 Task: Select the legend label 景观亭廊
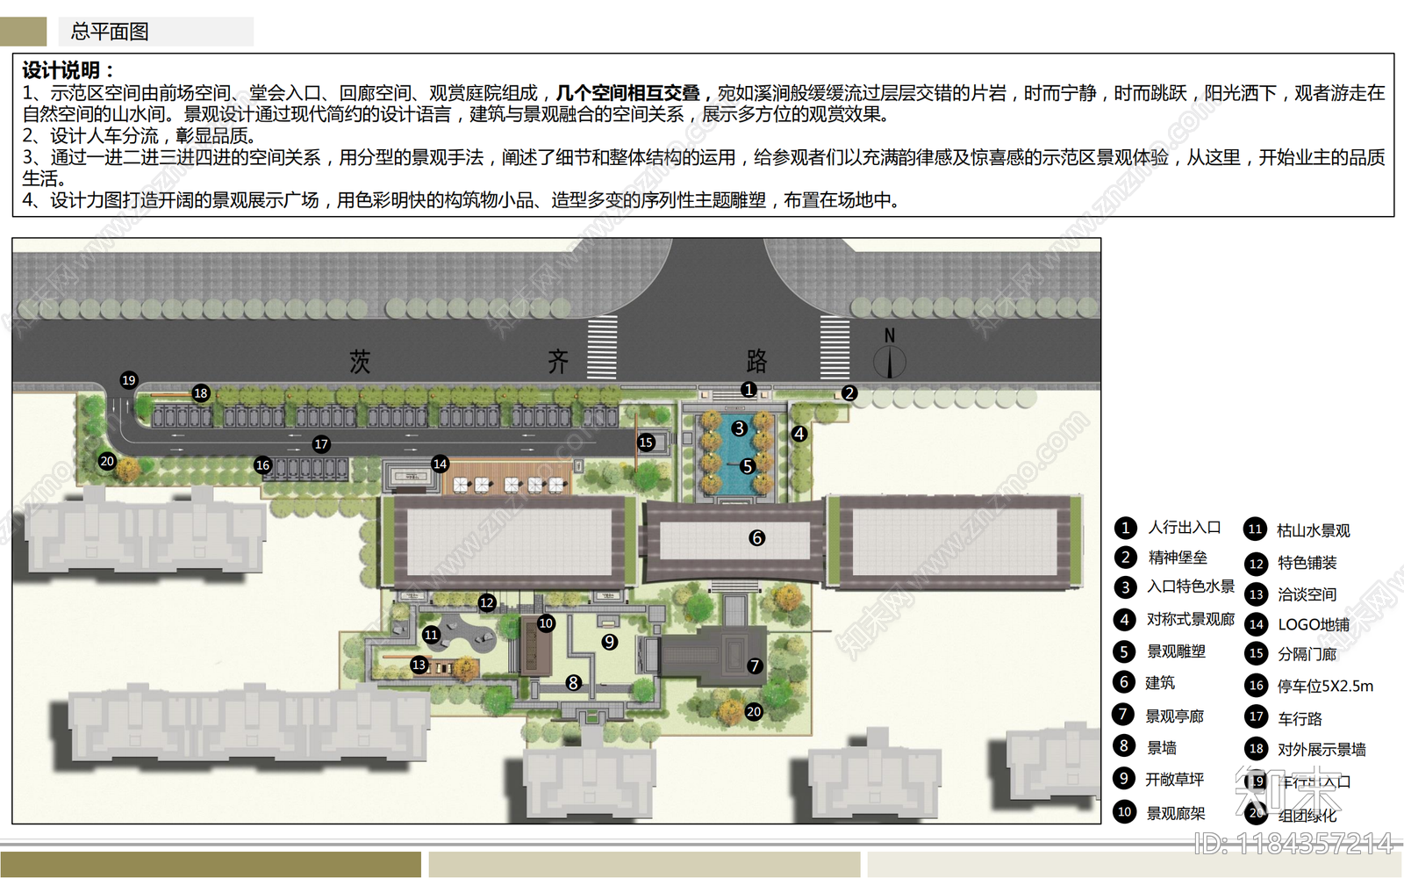tap(1175, 716)
